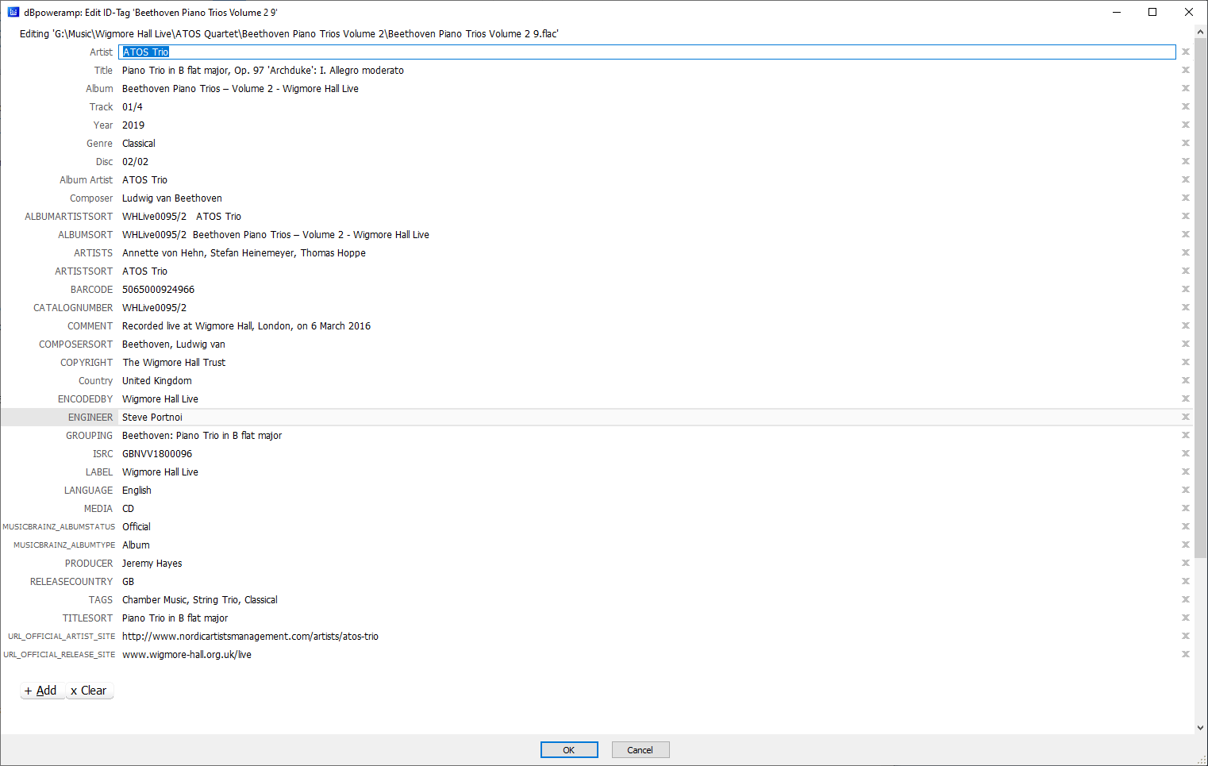Click the Album field text
Viewport: 1208px width, 766px height.
click(240, 89)
